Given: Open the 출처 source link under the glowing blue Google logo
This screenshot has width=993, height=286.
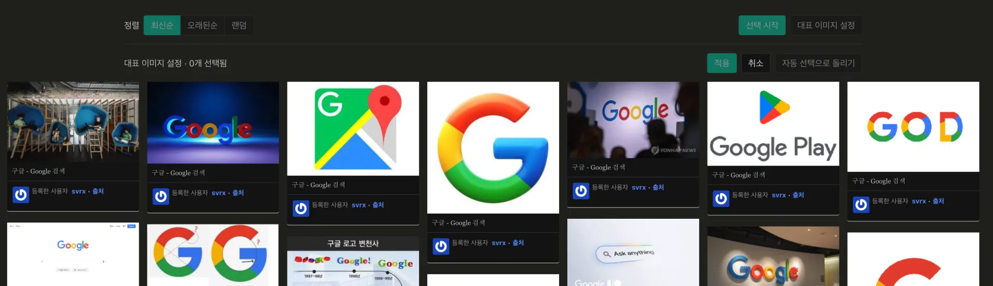Looking at the screenshot, I should click(x=238, y=193).
